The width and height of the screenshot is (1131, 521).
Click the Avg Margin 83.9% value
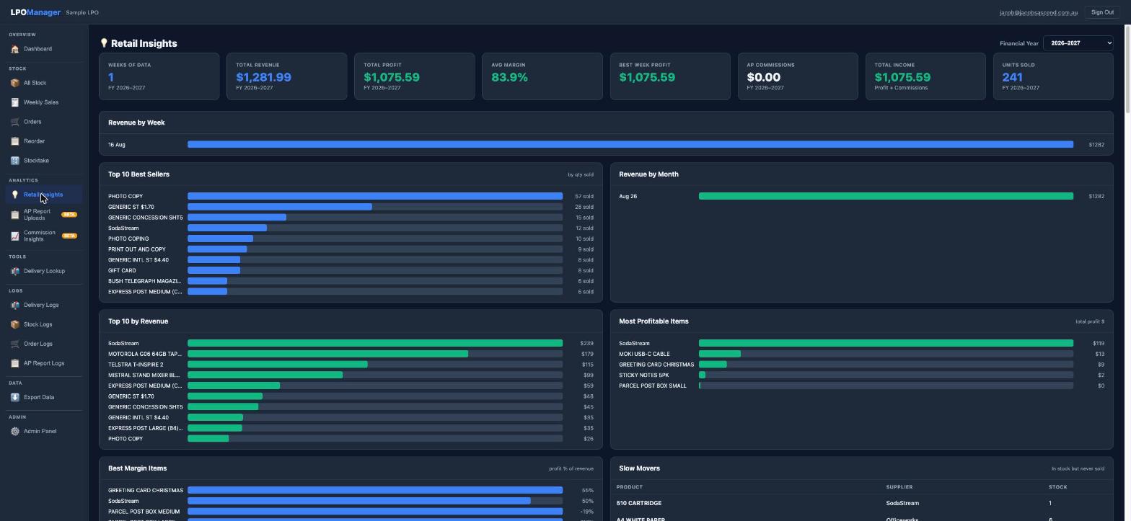click(x=509, y=77)
